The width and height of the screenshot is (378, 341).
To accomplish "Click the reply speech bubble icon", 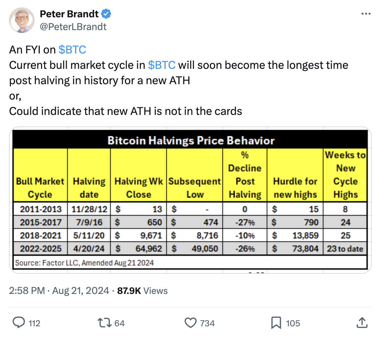I will pos(19,322).
